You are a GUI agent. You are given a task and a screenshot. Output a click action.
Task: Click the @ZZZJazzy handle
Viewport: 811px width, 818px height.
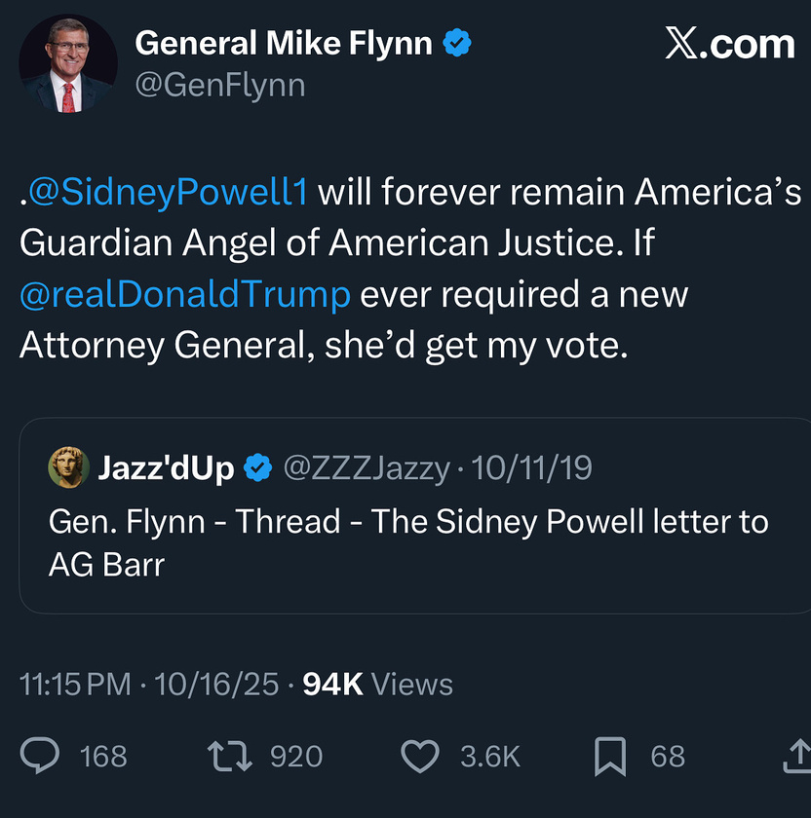pyautogui.click(x=367, y=468)
